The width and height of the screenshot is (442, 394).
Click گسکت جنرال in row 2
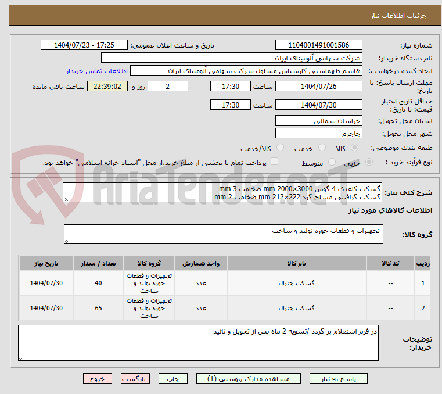(x=297, y=308)
